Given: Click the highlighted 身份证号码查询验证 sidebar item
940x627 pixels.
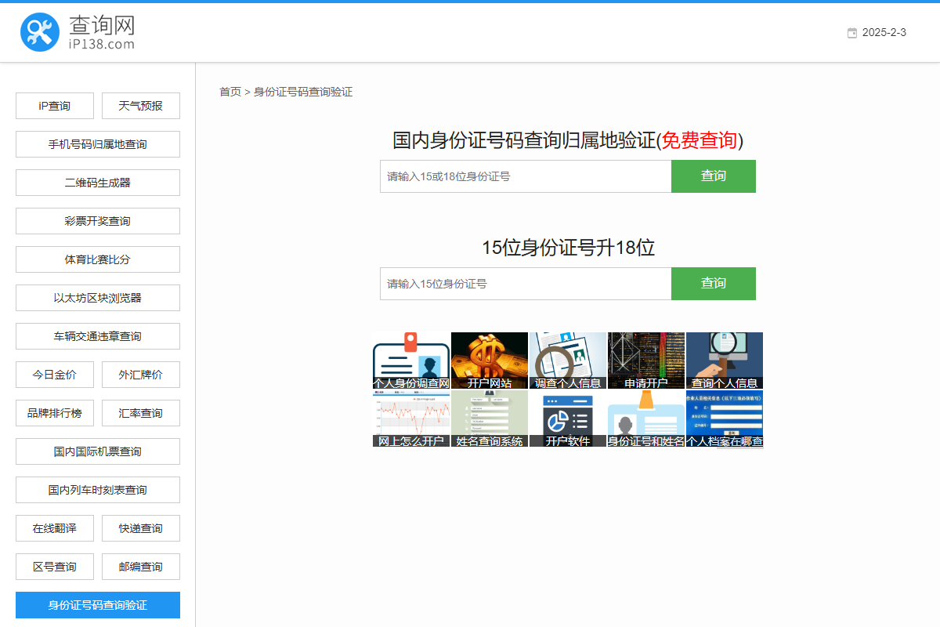Looking at the screenshot, I should coord(98,605).
